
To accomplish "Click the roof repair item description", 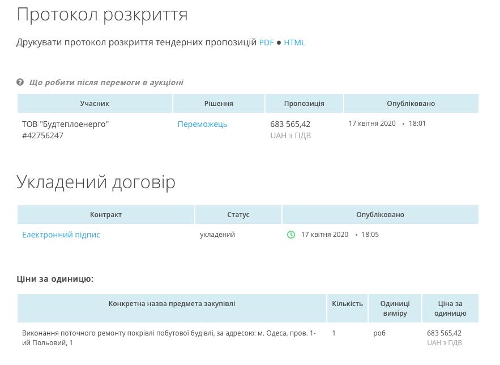I will tap(169, 338).
